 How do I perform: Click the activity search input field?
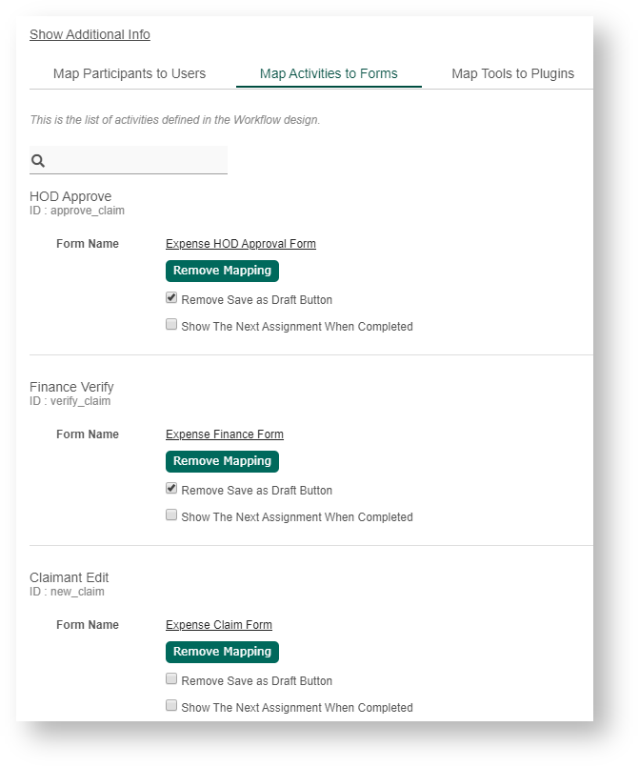[138, 161]
